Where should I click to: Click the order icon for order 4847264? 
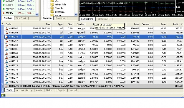point(6,33)
